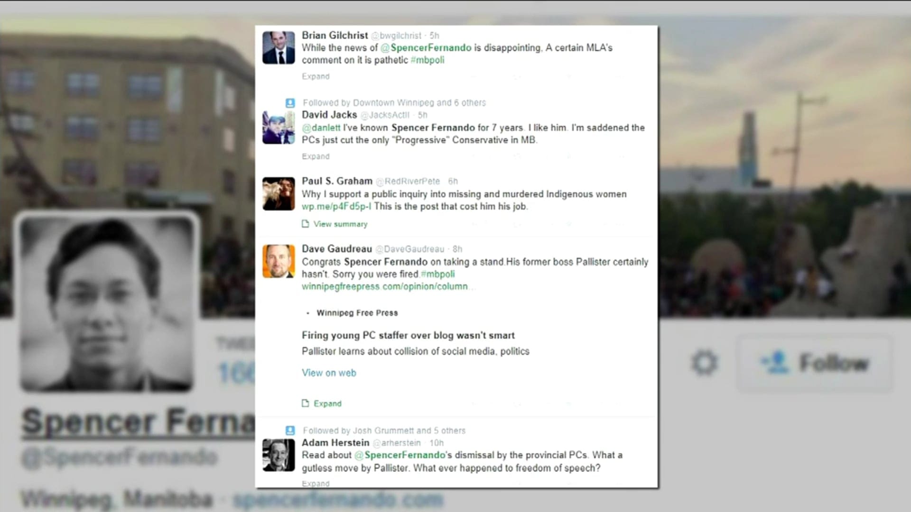Click the @SpencerFernando mention in Adam Herstein's tweet
The image size is (911, 512).
[x=400, y=455]
